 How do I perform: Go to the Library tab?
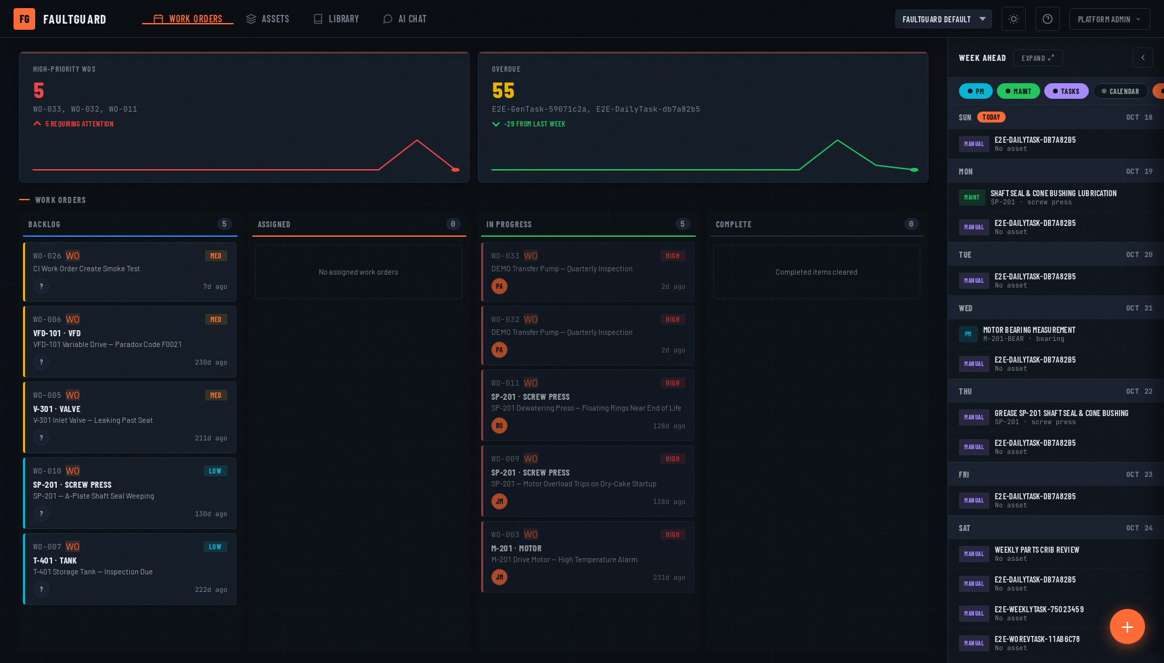[336, 19]
